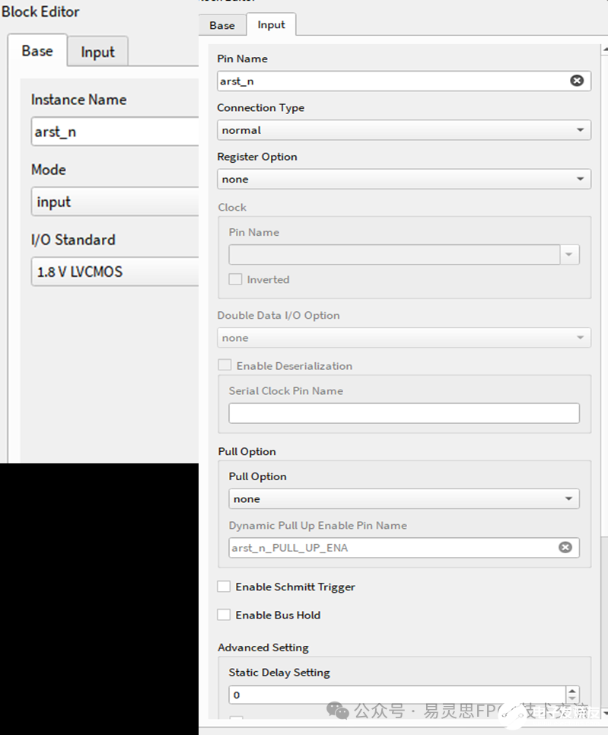
Task: Clear the Dynamic Pull Up Enable Pin Name
Action: coord(565,547)
